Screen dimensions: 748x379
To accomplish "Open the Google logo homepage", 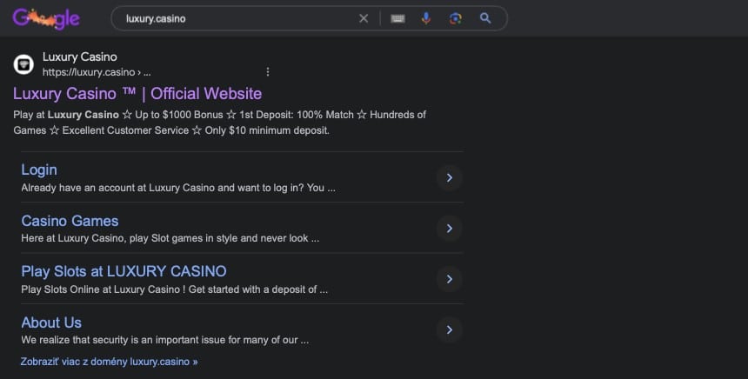I will tap(46, 18).
